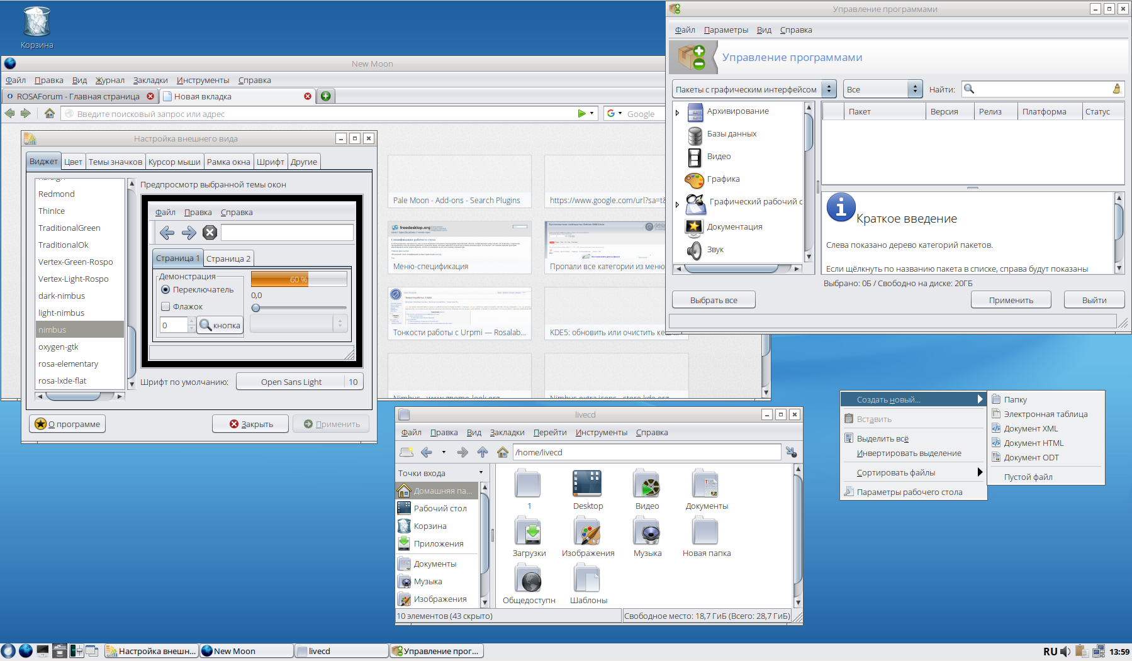The width and height of the screenshot is (1132, 661).
Task: Click the up-directory arrow in file manager
Action: coord(483,452)
